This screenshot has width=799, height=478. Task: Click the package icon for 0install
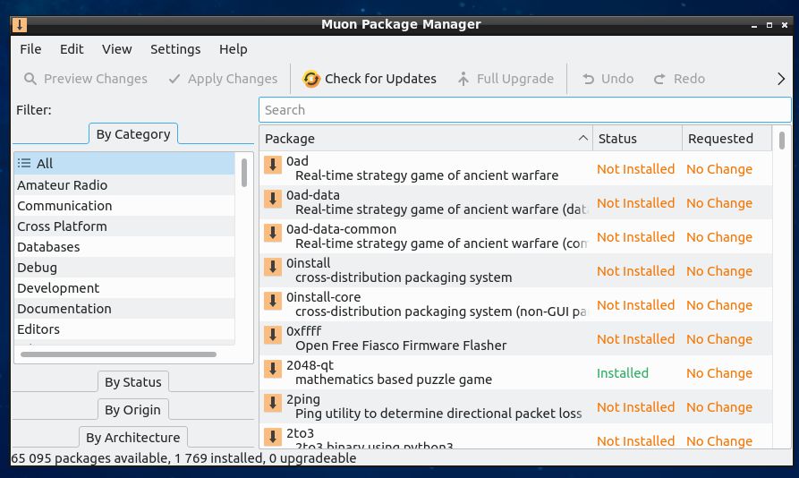[273, 267]
